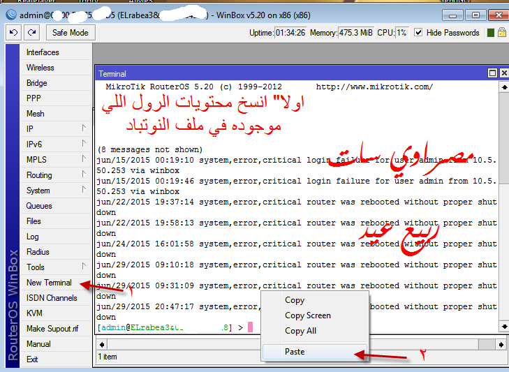Click the mikrotik.com URL text
The image size is (509, 372).
coord(374,87)
